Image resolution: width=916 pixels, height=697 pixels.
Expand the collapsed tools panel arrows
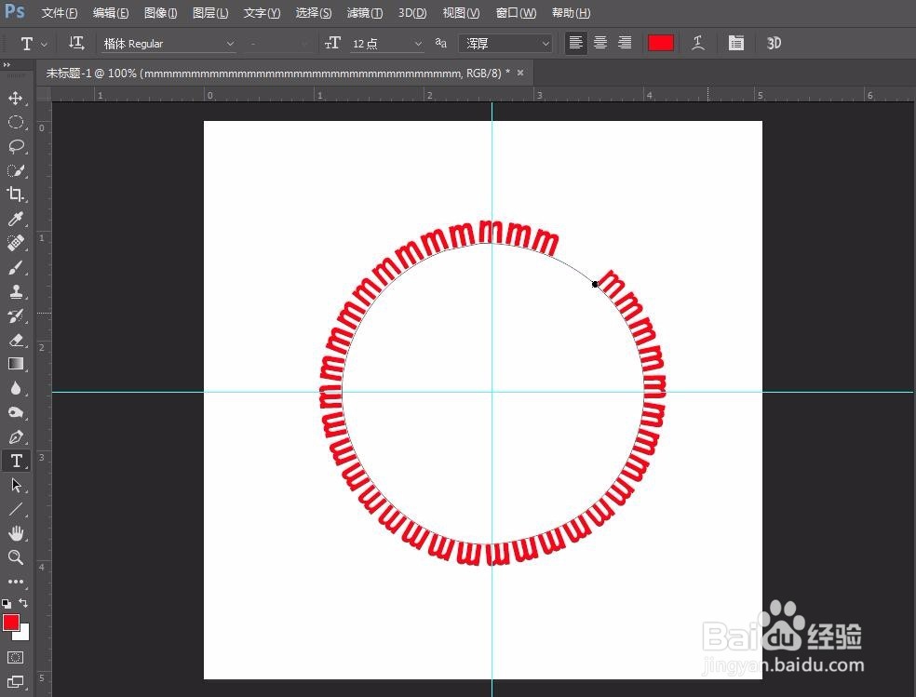7,65
